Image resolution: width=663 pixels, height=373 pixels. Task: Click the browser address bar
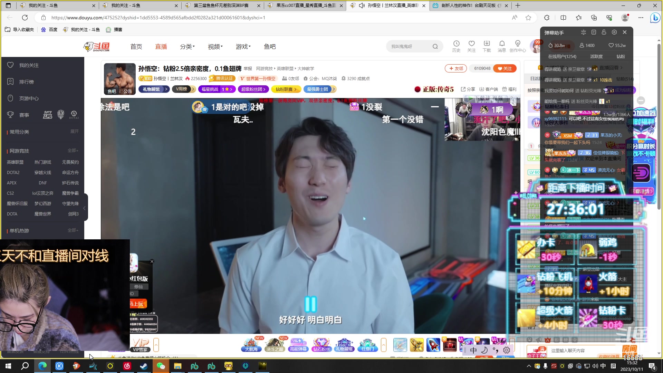276,18
